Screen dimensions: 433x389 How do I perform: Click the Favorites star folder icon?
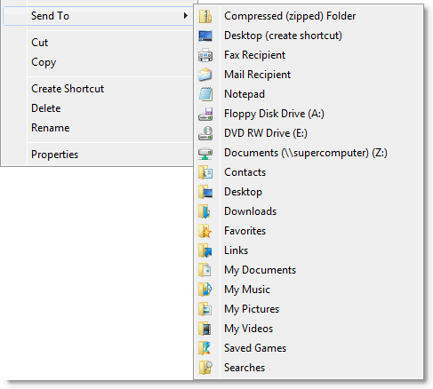click(x=205, y=231)
